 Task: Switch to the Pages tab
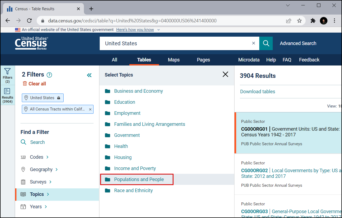203,60
